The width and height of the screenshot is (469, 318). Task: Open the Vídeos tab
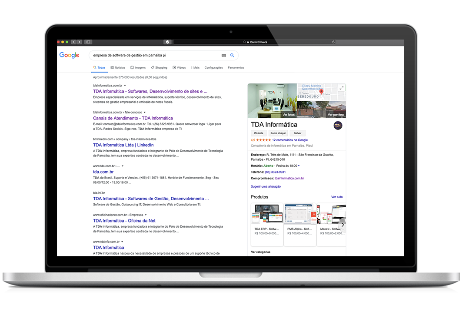coord(179,67)
